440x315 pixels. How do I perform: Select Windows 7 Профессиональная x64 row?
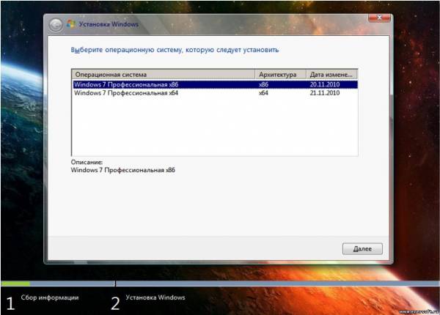pos(215,93)
